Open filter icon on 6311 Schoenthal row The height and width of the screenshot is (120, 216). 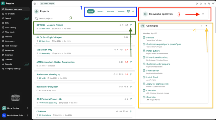[x=131, y=62]
